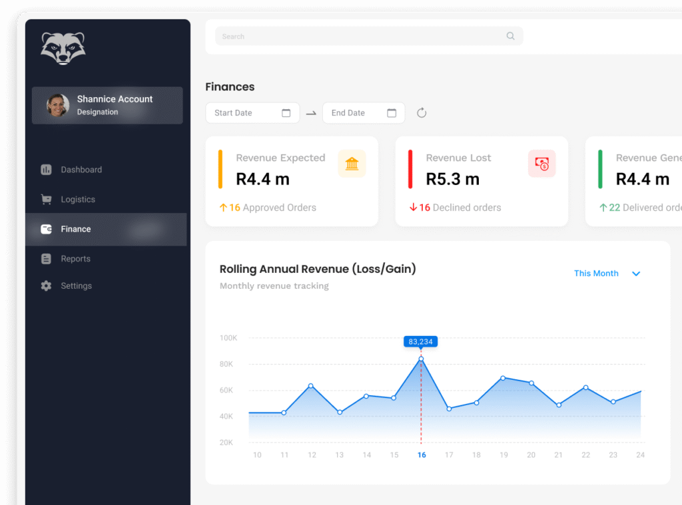Click the bank icon on Revenue Expected

tap(352, 164)
